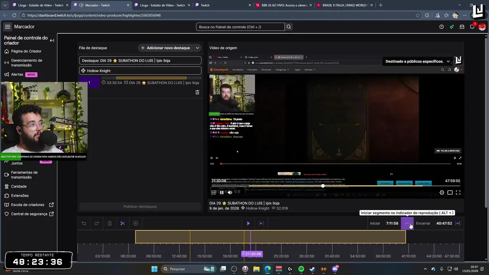Switch to the BBB 26 AO VIVO tab
Image resolution: width=489 pixels, height=275 pixels.
pyautogui.click(x=284, y=5)
